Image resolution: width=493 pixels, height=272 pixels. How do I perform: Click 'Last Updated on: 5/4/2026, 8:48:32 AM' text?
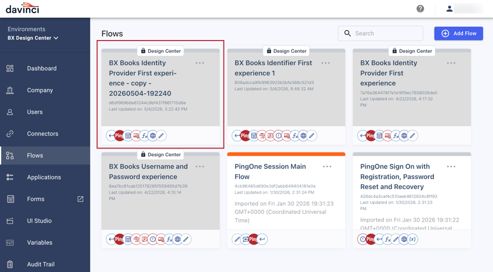pos(274,89)
